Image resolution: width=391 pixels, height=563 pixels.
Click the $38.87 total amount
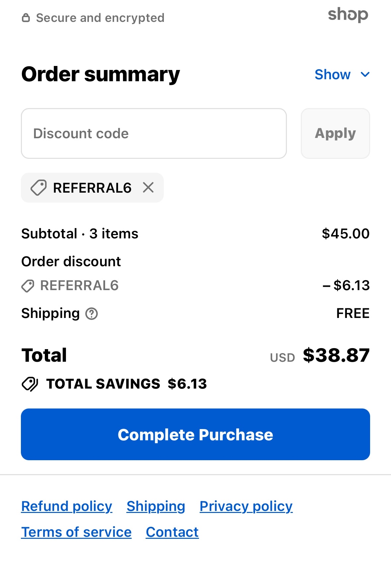[336, 355]
